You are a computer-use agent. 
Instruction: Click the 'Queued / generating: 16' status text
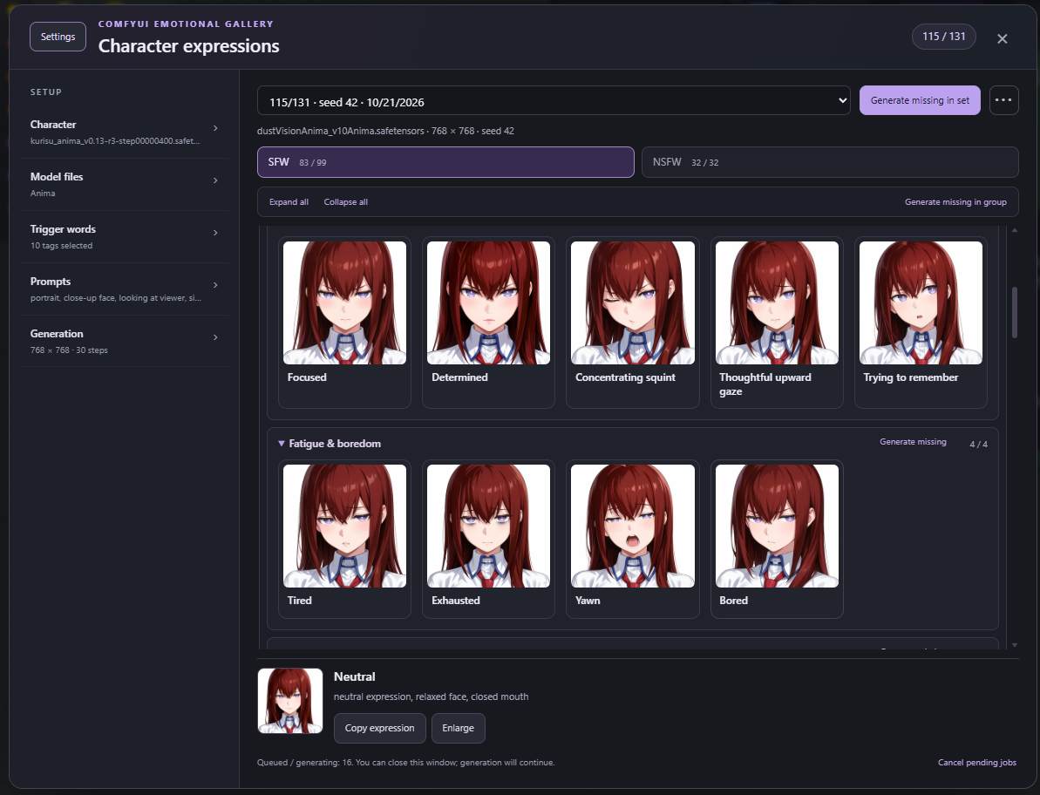coord(405,763)
